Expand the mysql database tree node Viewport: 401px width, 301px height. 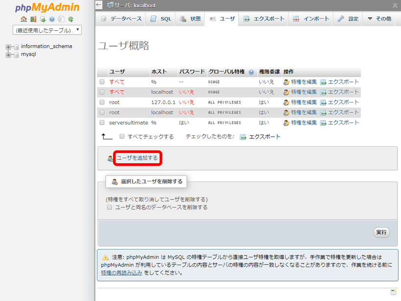click(x=8, y=55)
